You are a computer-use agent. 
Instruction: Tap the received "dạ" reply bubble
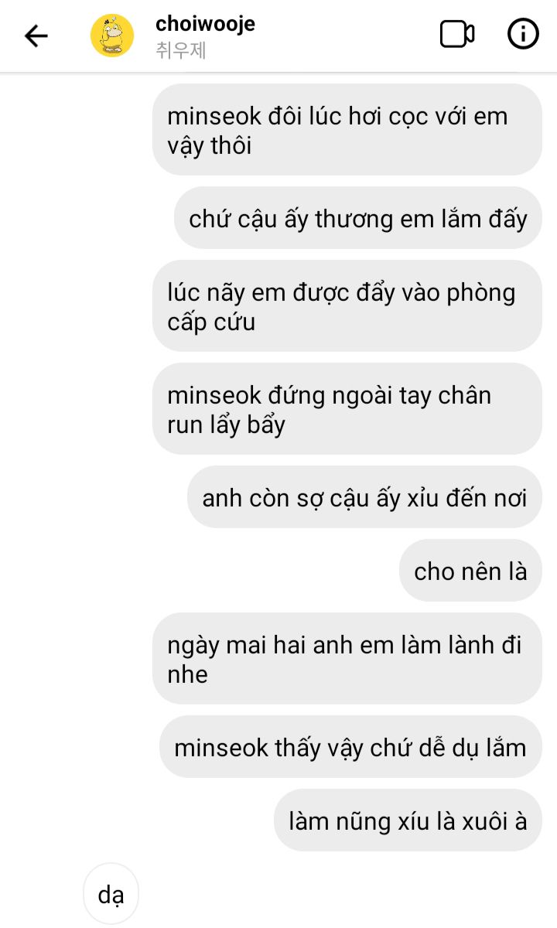(x=111, y=894)
